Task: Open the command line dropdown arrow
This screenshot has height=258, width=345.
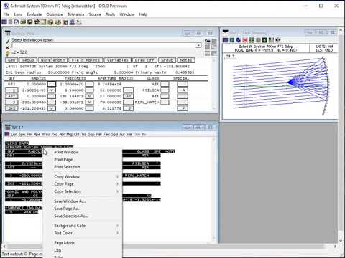Action: (x=198, y=45)
